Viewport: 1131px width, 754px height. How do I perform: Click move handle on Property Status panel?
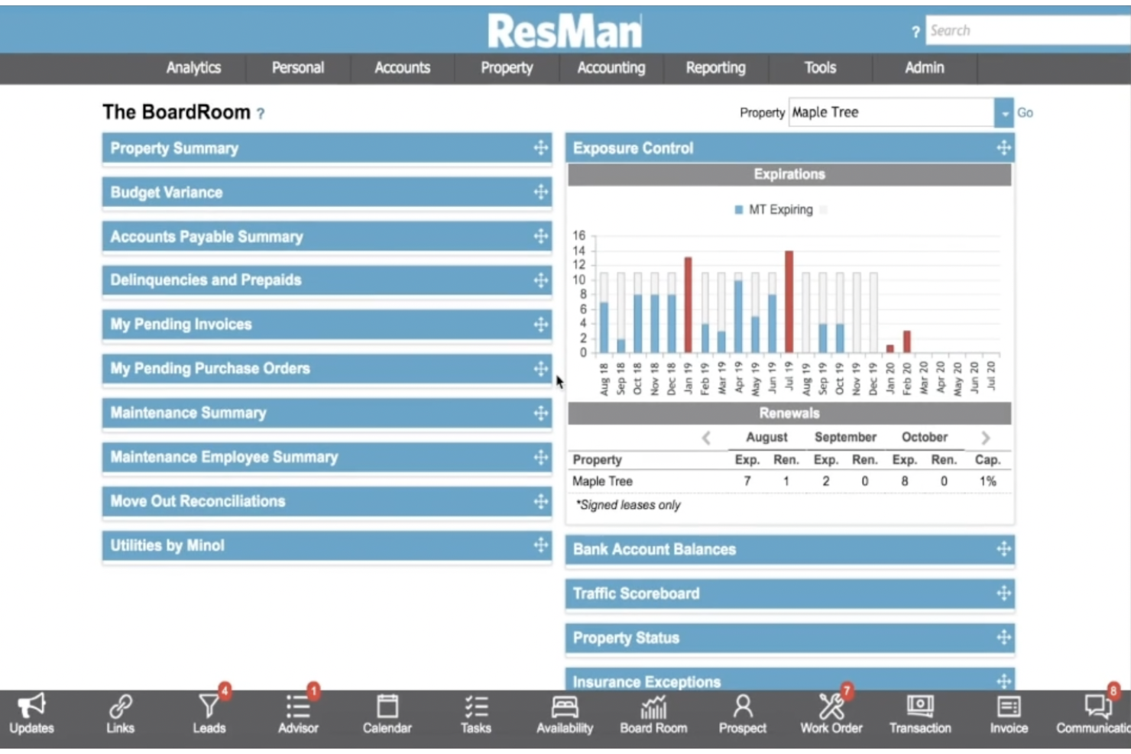coord(1004,638)
